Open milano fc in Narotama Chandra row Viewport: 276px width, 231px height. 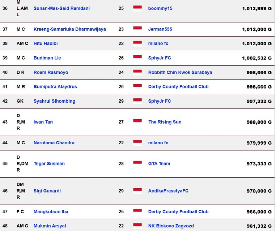[158, 143]
